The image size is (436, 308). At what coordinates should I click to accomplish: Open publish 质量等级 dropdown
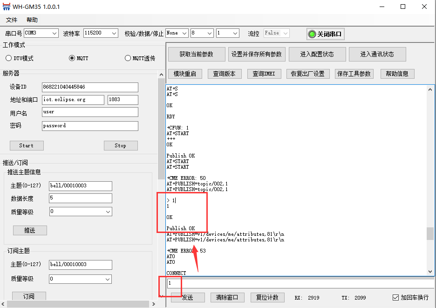[81, 212]
